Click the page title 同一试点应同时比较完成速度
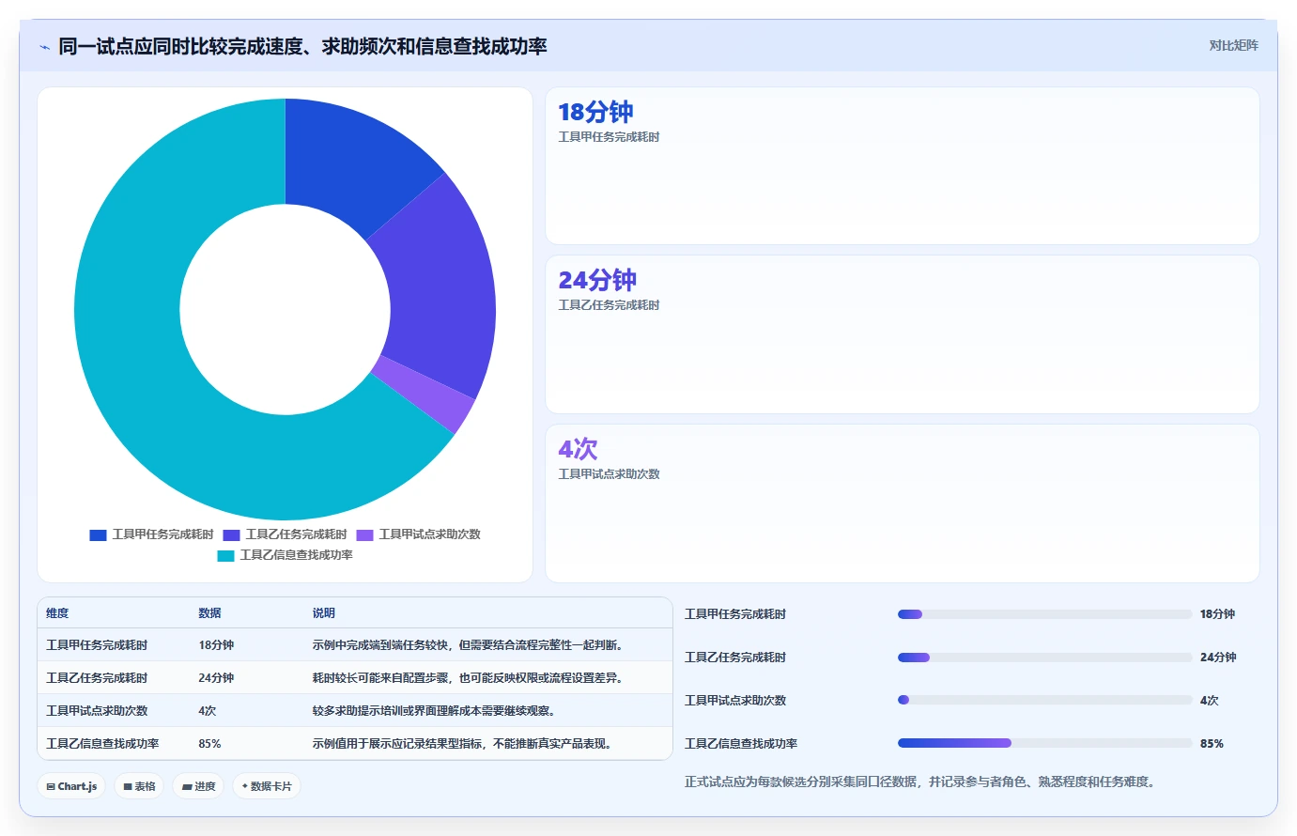The height and width of the screenshot is (836, 1297). tap(302, 47)
